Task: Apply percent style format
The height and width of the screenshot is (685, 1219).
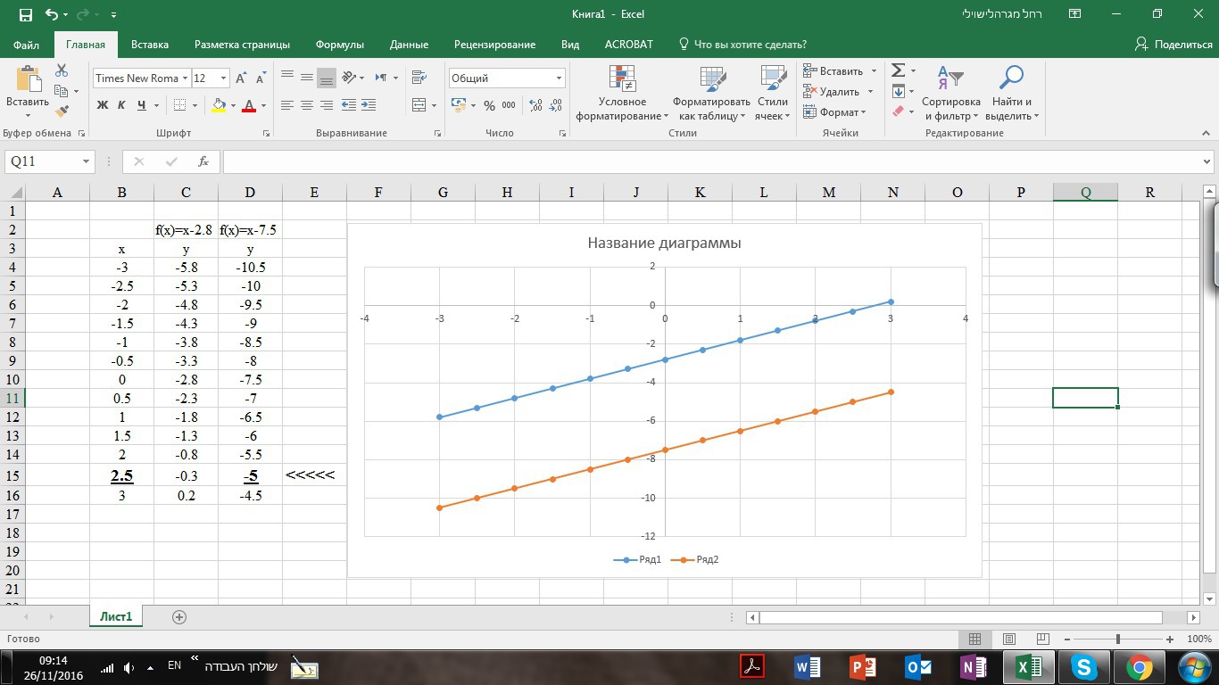Action: click(x=489, y=105)
